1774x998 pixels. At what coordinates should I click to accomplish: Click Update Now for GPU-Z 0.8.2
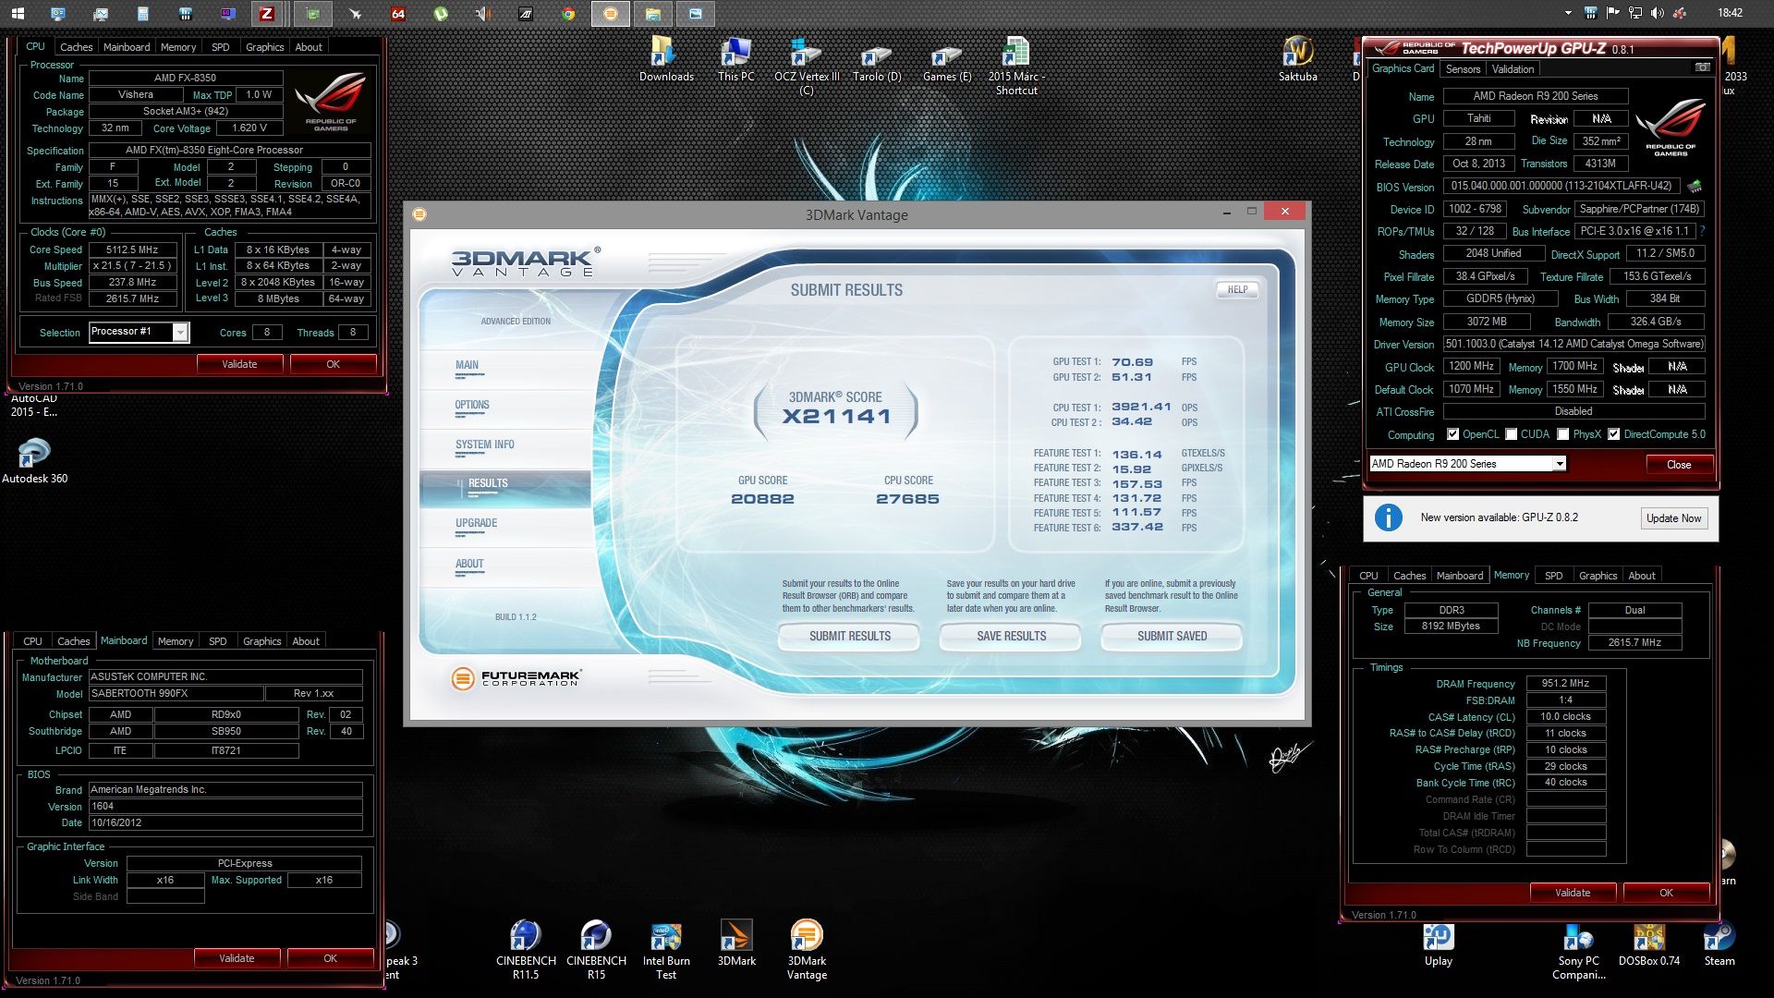pyautogui.click(x=1673, y=518)
